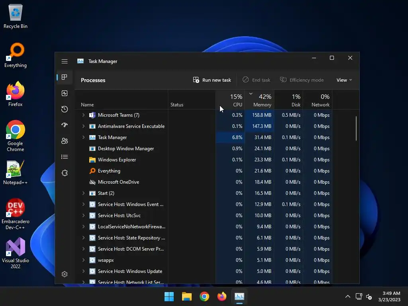Open the Services sidebar icon
Image resolution: width=408 pixels, height=306 pixels.
[65, 173]
